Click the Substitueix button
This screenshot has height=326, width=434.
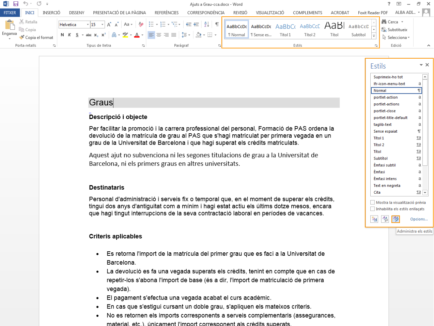point(394,30)
